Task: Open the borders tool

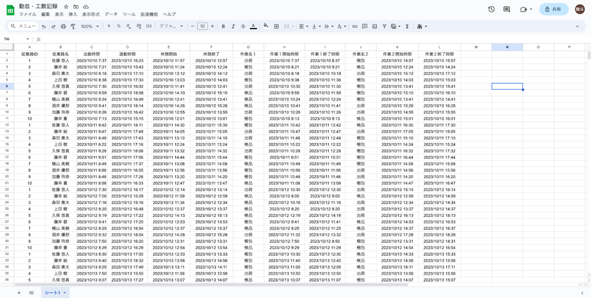Action: tap(276, 26)
